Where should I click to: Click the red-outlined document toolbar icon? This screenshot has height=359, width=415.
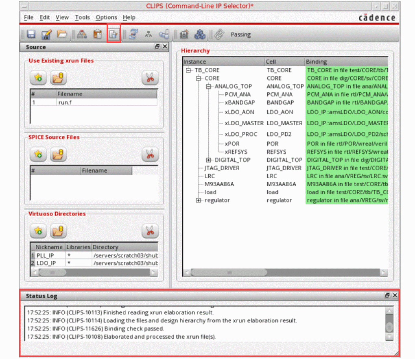click(114, 35)
